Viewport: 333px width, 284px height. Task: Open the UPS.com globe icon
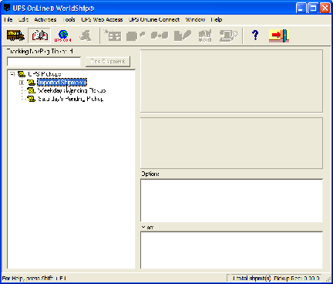[x=62, y=35]
